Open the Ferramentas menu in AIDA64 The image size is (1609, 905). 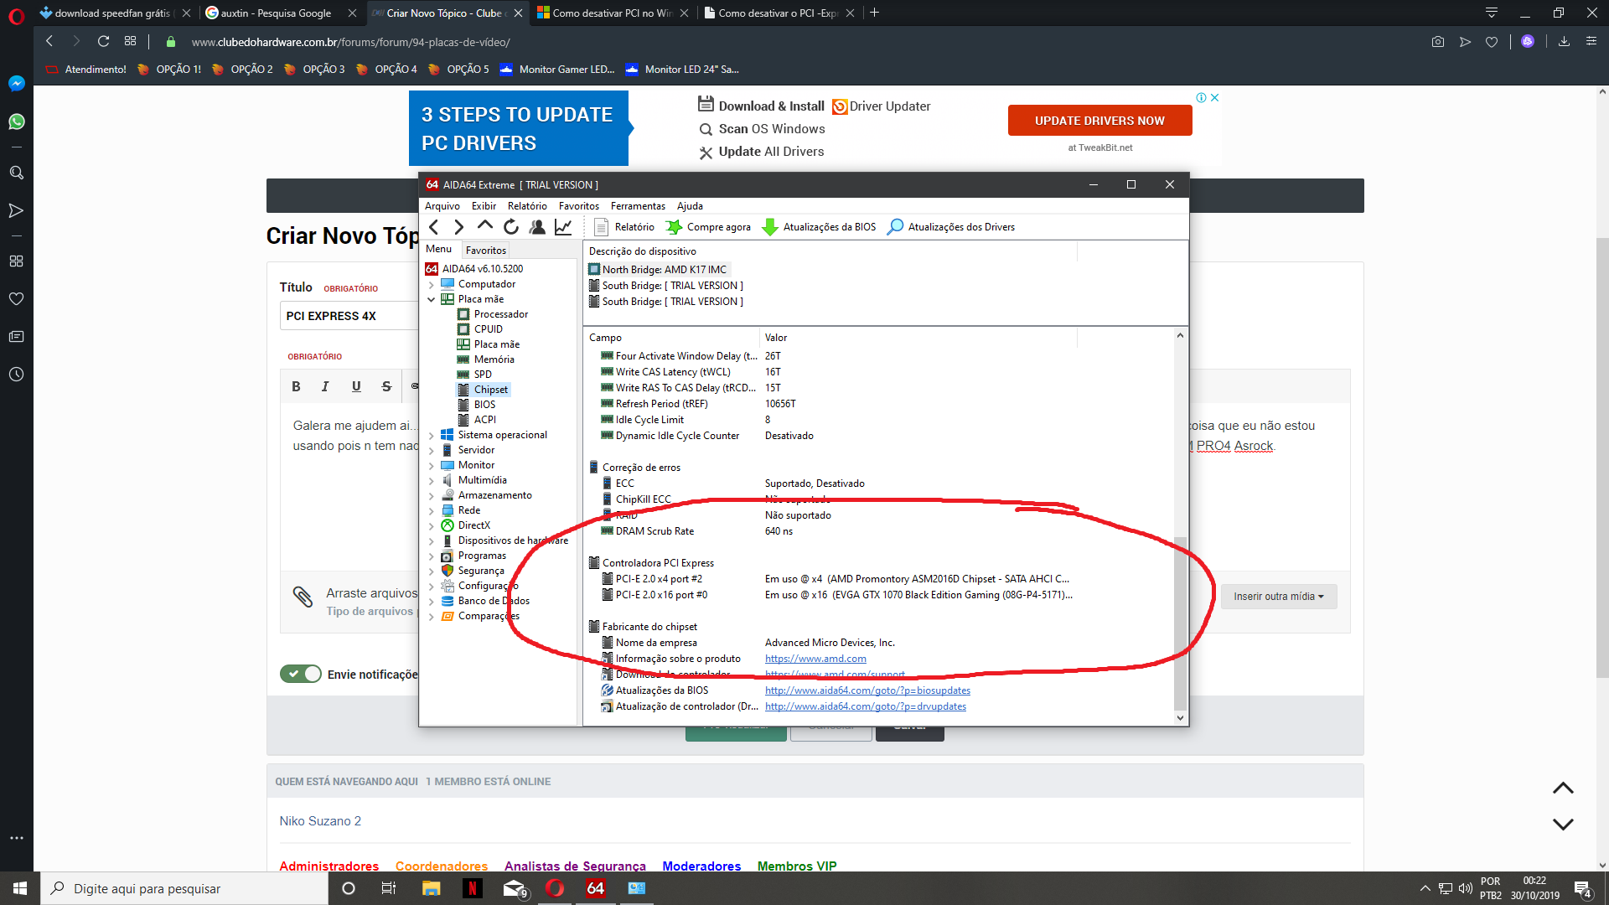638,206
